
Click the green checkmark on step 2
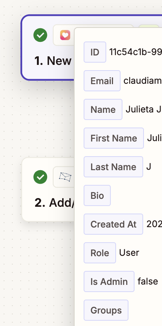[x=40, y=177]
